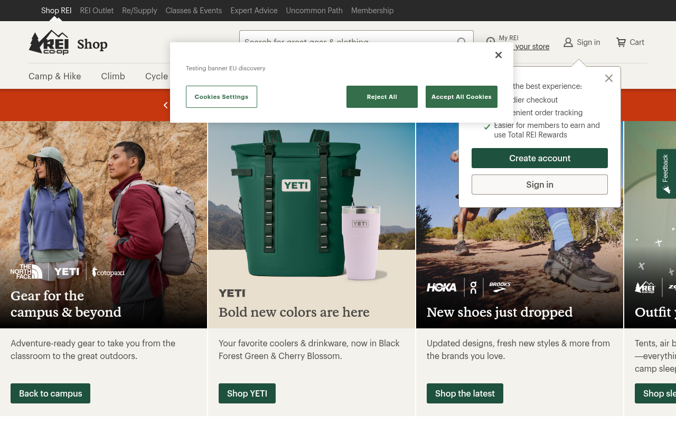
Task: Click Shop the latest button
Action: 465,393
